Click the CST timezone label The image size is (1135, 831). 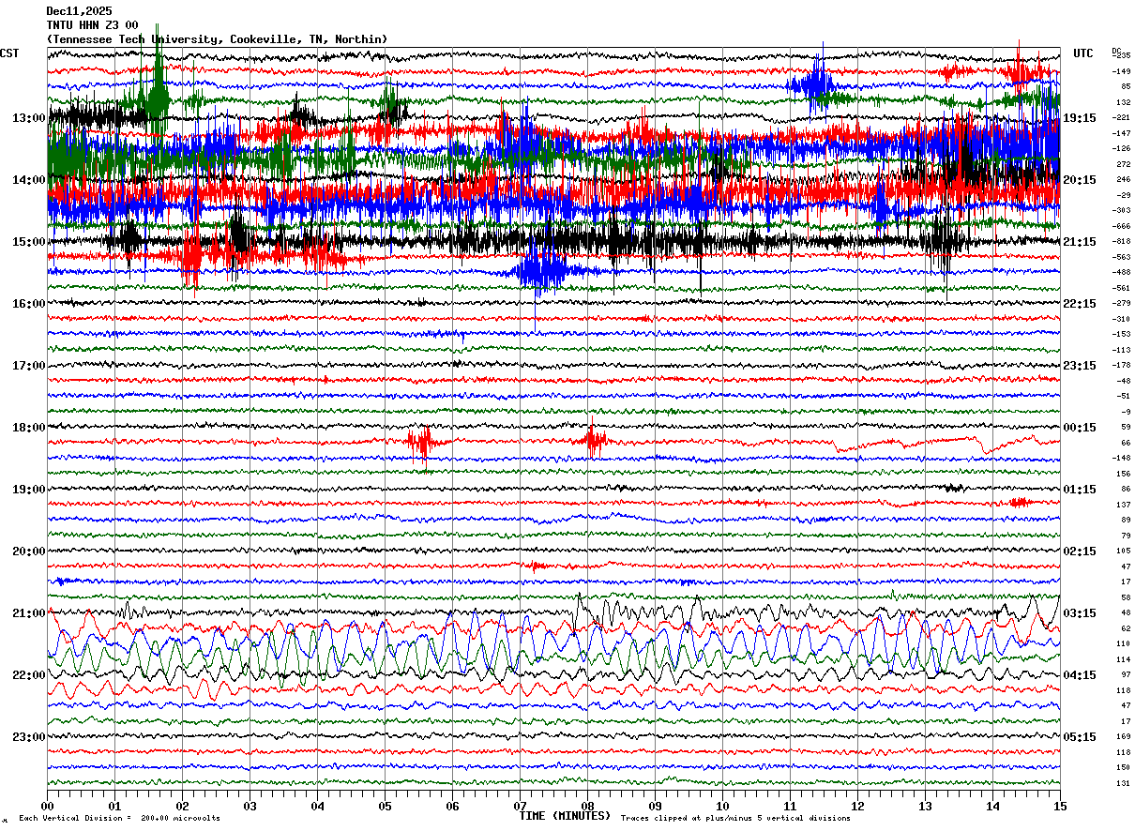(9, 53)
